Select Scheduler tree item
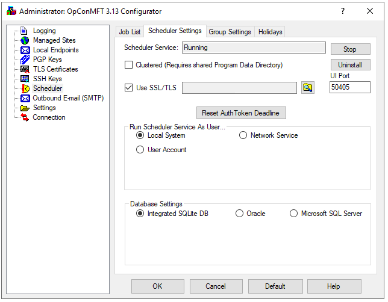The image size is (388, 302). click(x=48, y=88)
